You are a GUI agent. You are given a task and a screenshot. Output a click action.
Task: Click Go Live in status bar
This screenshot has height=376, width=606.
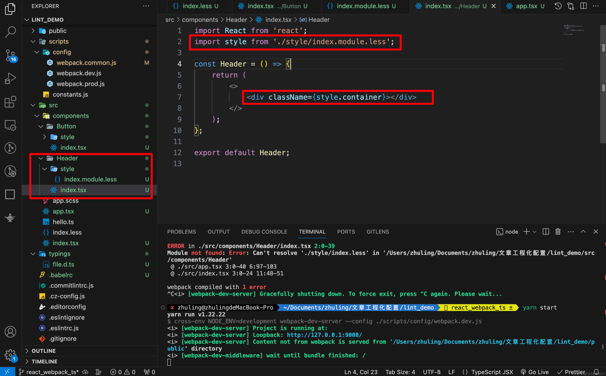(535, 372)
